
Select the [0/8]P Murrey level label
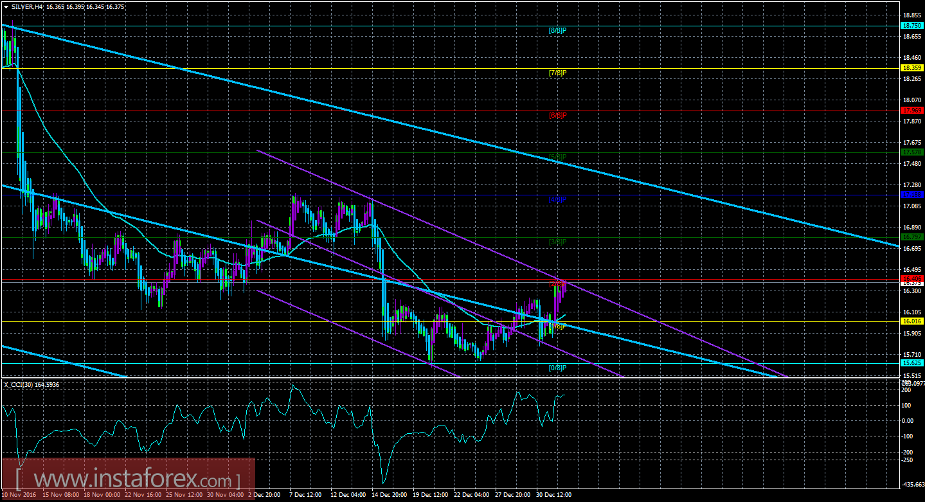point(557,368)
